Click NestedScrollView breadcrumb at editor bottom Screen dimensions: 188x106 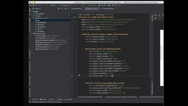[x=90, y=97]
